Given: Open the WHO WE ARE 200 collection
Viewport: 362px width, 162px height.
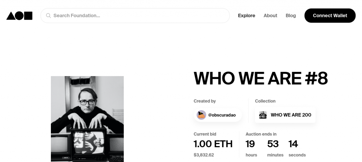Looking at the screenshot, I should 291,115.
